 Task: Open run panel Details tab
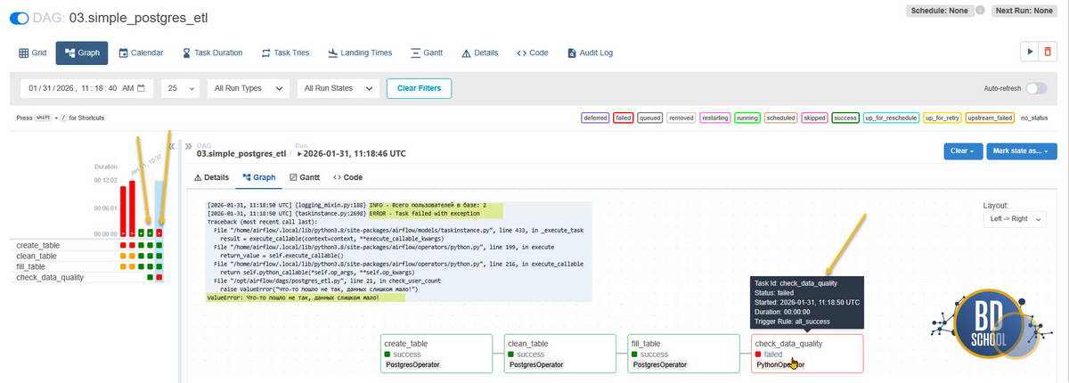pos(211,177)
